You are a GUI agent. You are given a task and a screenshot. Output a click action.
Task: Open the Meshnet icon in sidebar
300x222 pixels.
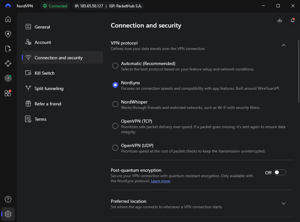pos(8,63)
